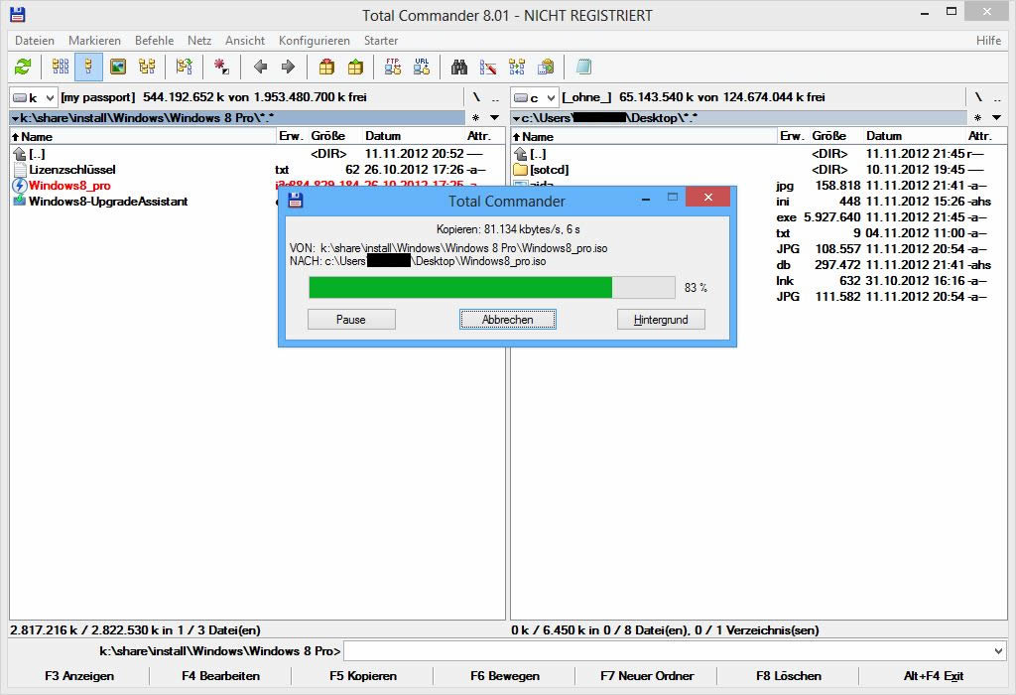Go back with the left arrow icon

[x=261, y=67]
